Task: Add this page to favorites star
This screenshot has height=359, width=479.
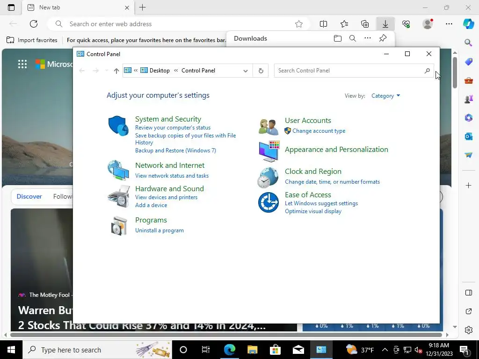Action: (x=299, y=24)
